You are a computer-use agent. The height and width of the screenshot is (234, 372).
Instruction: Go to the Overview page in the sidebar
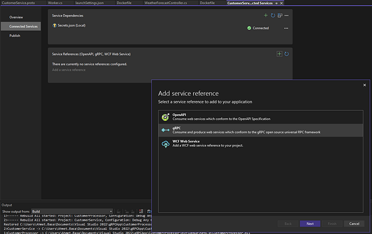16,18
